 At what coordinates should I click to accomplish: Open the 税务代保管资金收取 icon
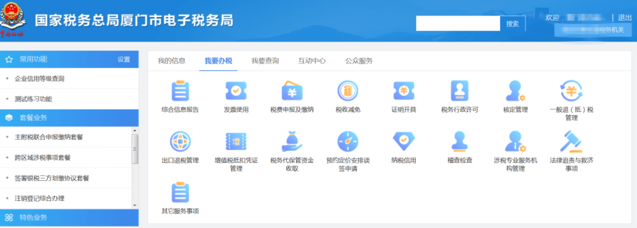click(x=292, y=142)
